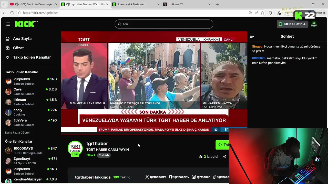Click KICKs Satın Al button
Screen dimensions: 328x184
[x=292, y=24]
